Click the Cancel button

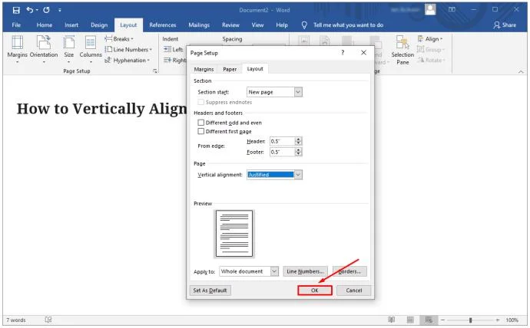[x=354, y=290]
